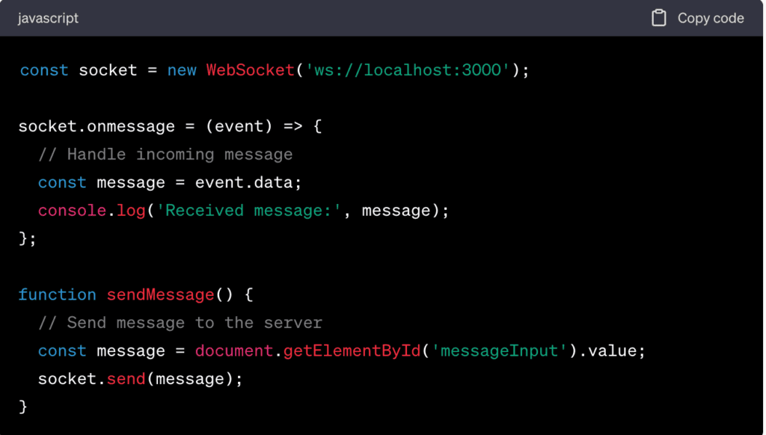Click the 'messageInput' string literal
Screen dimensions: 766x435
coord(499,351)
